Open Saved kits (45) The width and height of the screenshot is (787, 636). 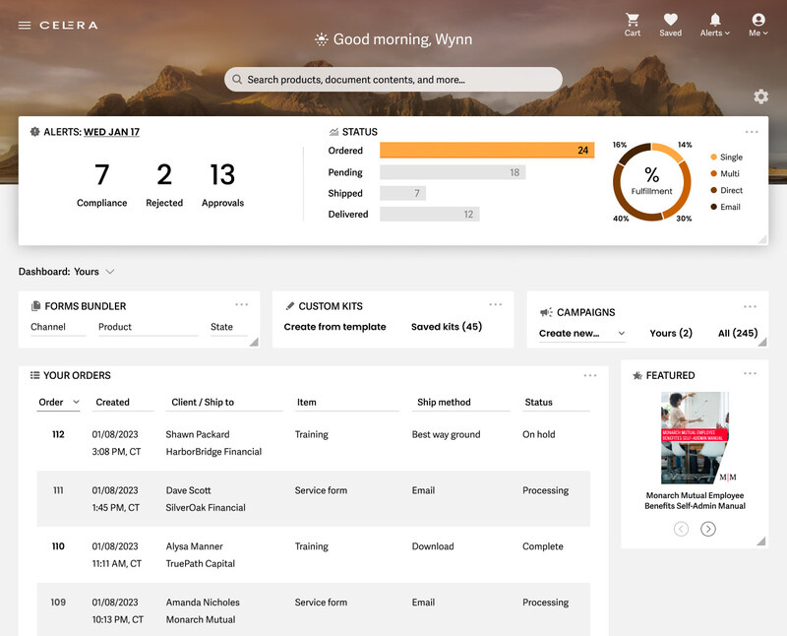click(446, 327)
